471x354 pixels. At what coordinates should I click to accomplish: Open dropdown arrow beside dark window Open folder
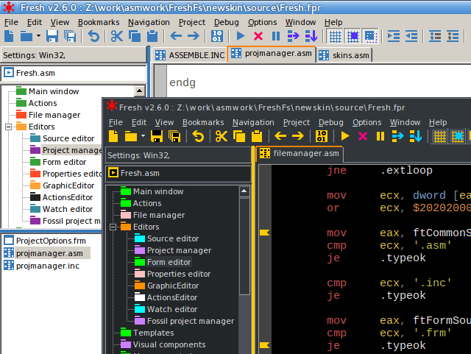tap(143, 136)
